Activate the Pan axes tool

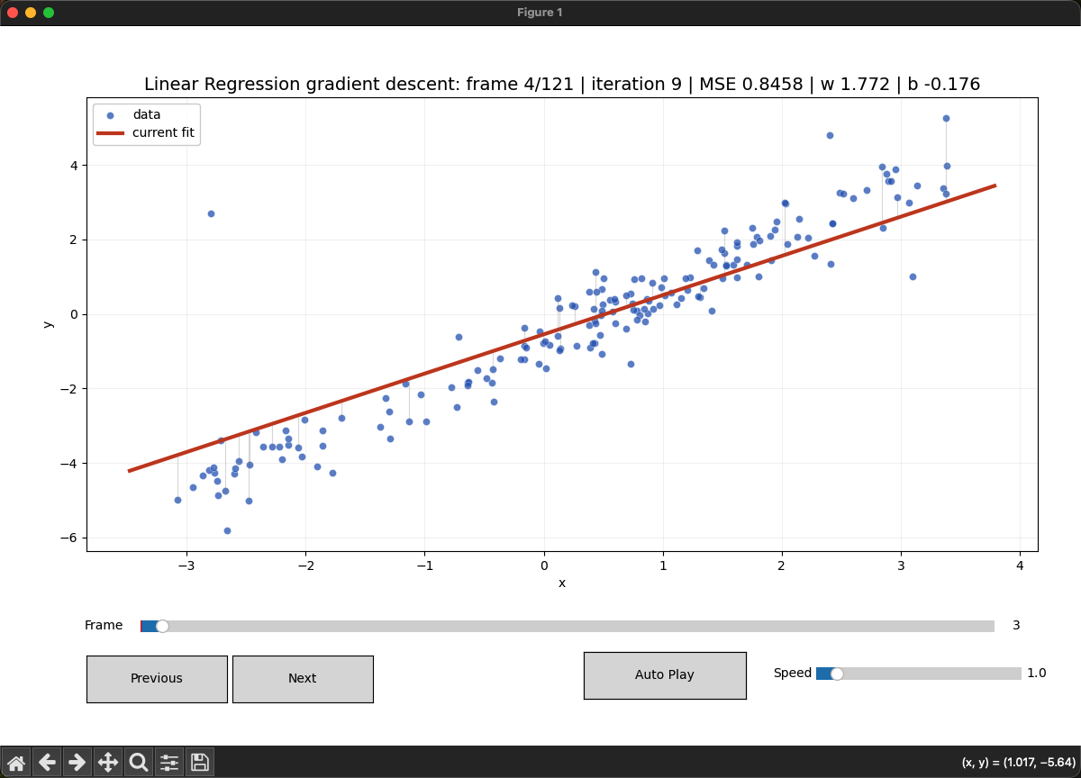108,763
